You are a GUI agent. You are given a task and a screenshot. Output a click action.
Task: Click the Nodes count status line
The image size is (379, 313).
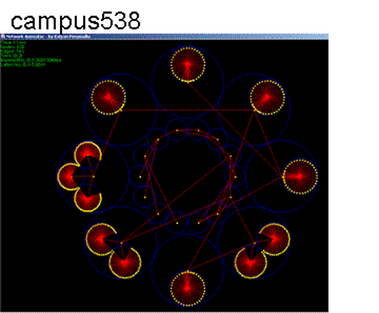coord(12,47)
